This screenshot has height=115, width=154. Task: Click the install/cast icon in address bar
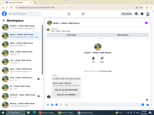tap(137, 7)
